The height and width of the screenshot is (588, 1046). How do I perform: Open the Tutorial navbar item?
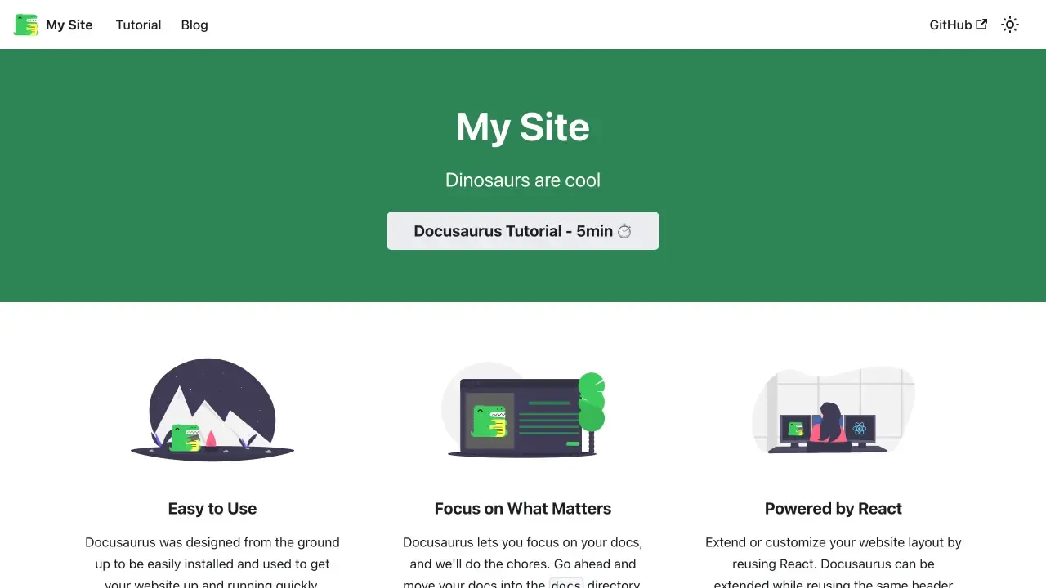point(138,24)
